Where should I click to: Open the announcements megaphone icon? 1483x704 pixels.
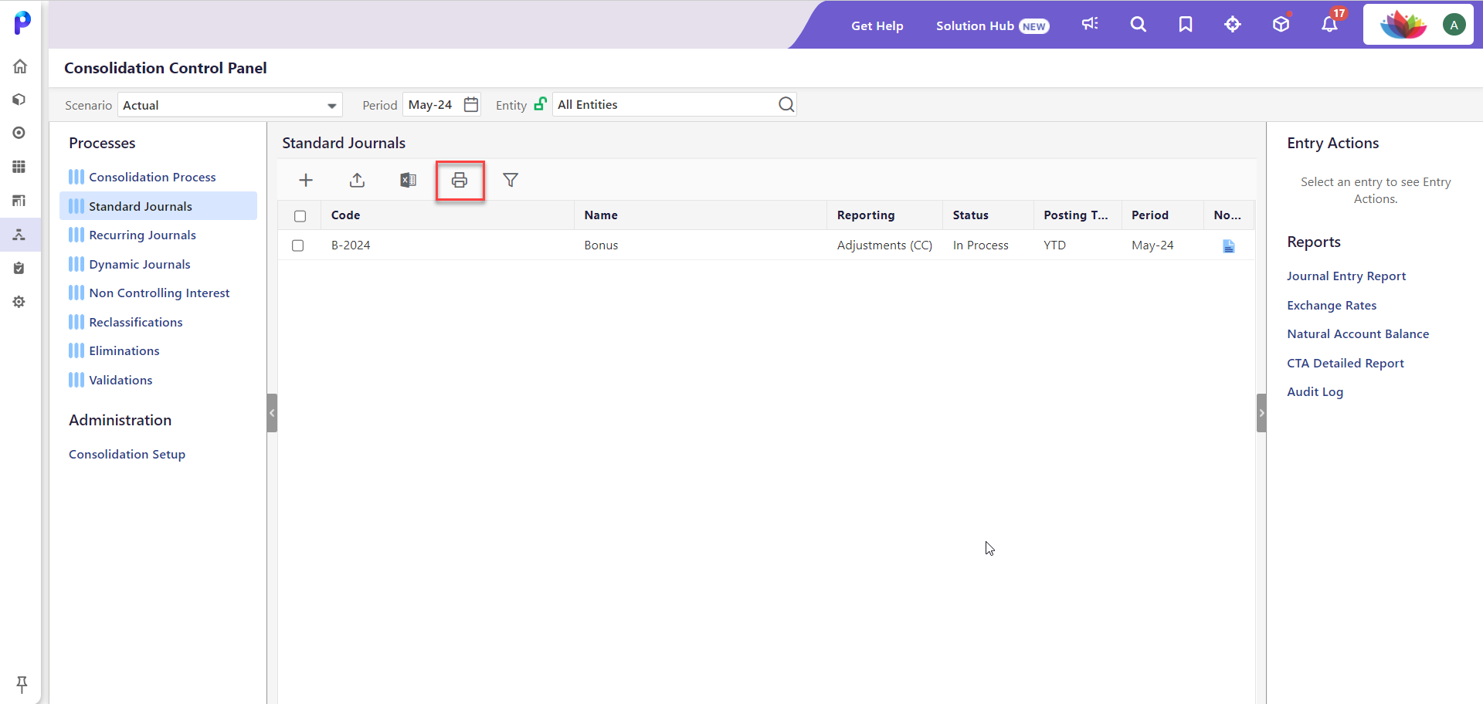pos(1090,24)
